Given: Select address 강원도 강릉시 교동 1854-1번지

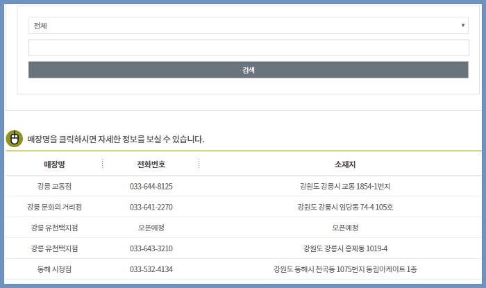Looking at the screenshot, I should 345,187.
